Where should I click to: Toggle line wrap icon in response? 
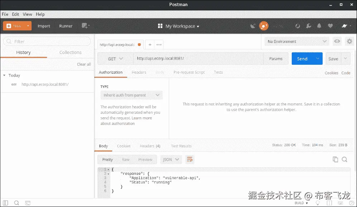[189, 159]
